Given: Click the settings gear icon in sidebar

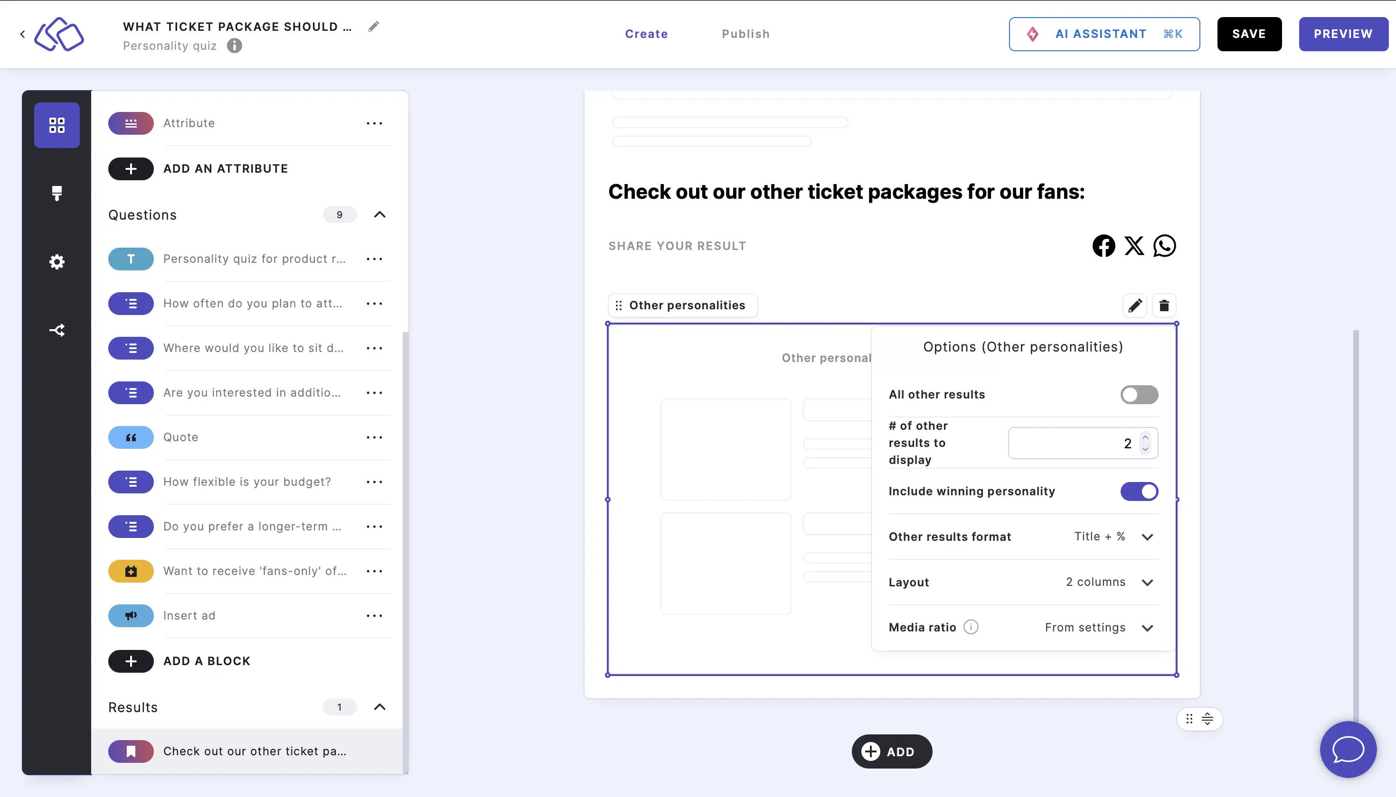Looking at the screenshot, I should [x=57, y=261].
